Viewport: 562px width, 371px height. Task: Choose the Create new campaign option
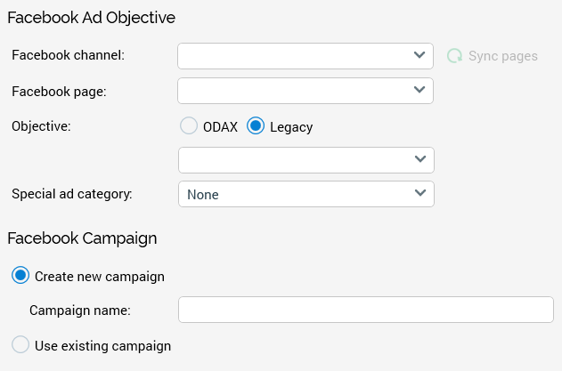[20, 276]
